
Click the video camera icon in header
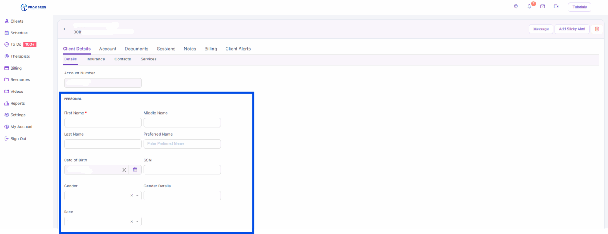[556, 6]
